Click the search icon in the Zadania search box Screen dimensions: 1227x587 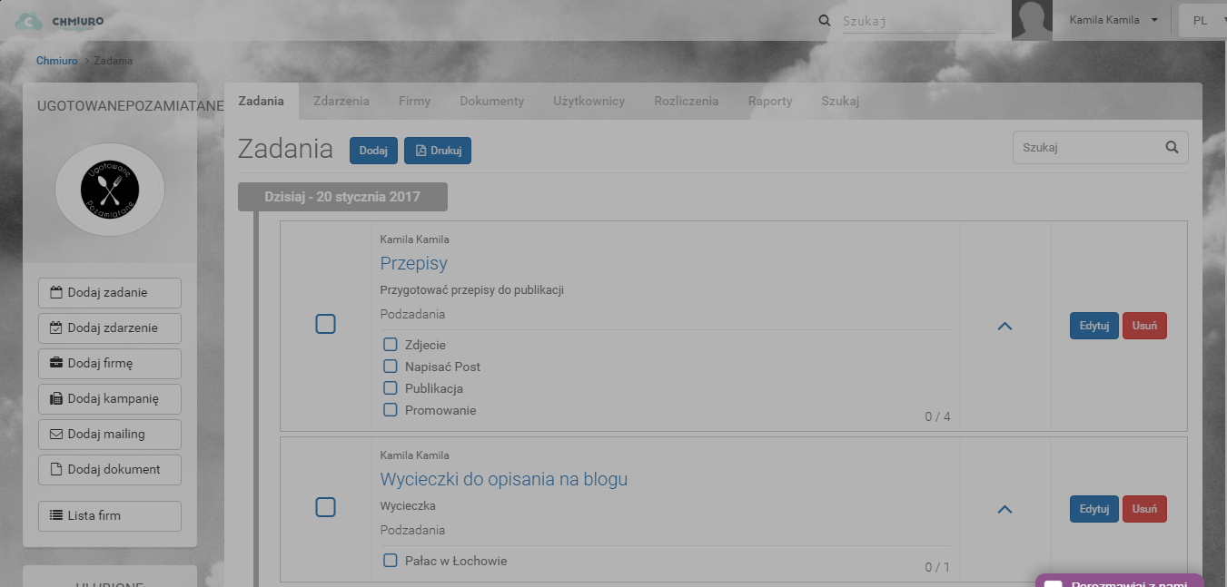(x=1172, y=147)
